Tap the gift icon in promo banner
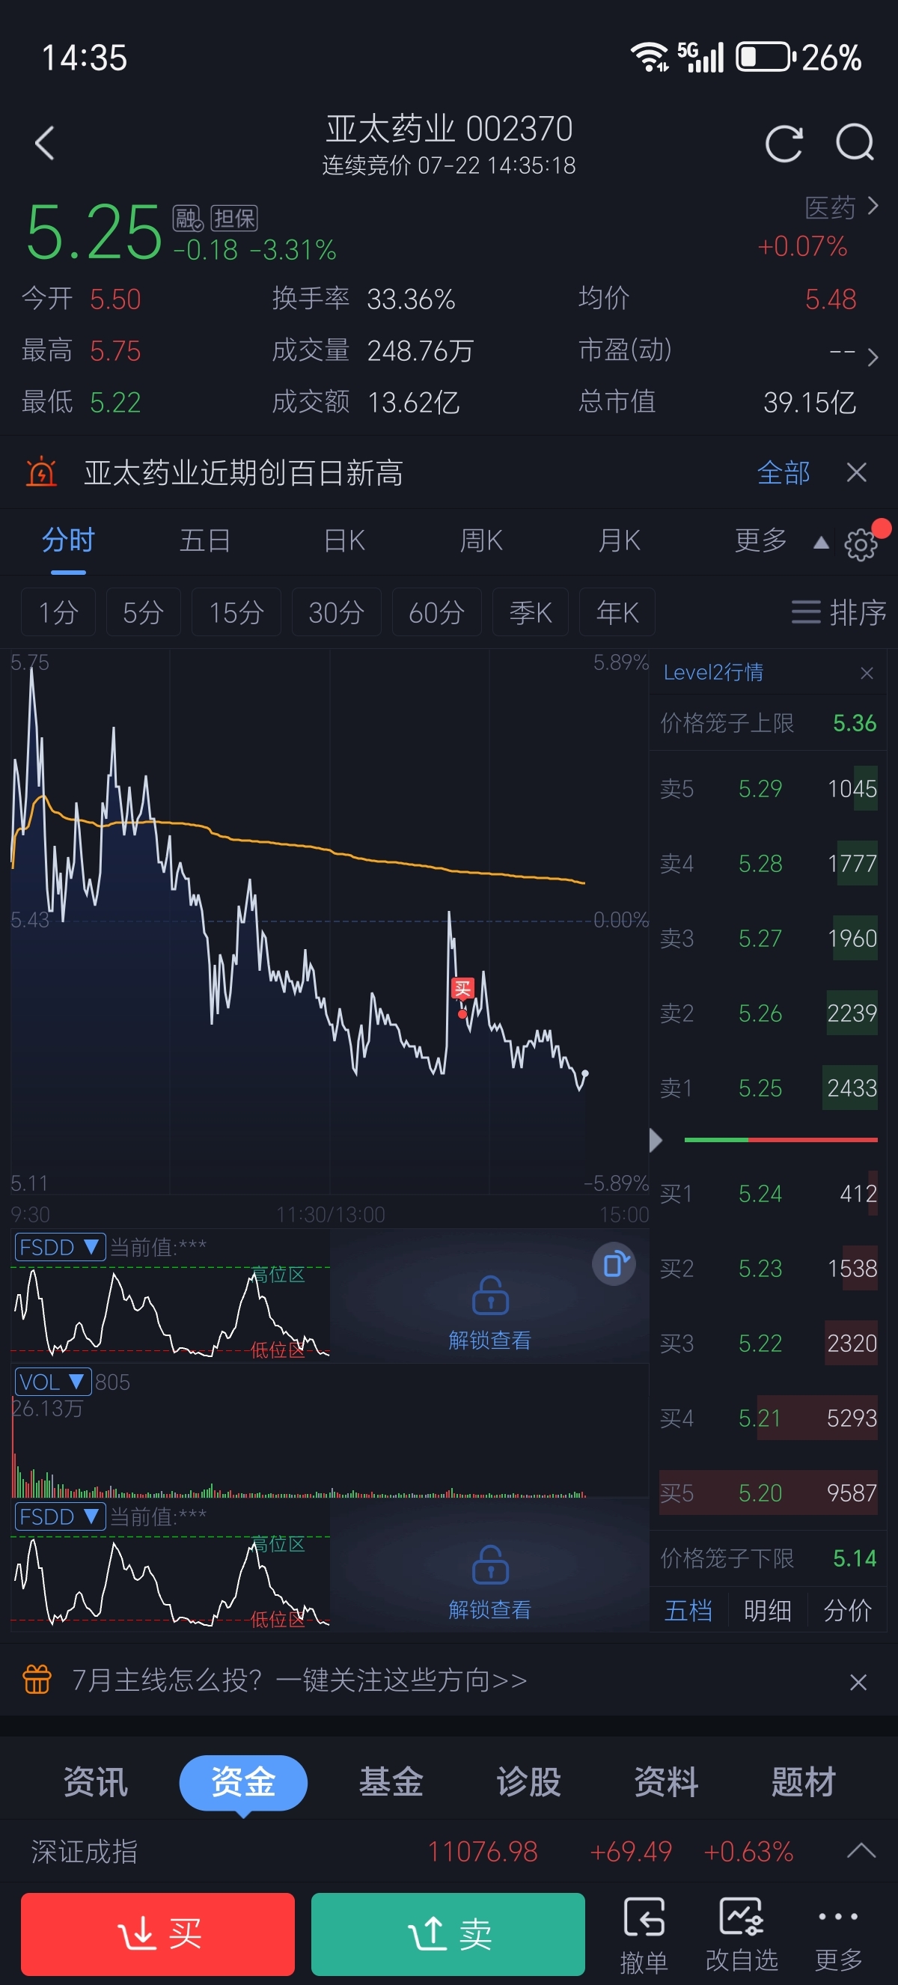The height and width of the screenshot is (1985, 898). click(37, 1679)
